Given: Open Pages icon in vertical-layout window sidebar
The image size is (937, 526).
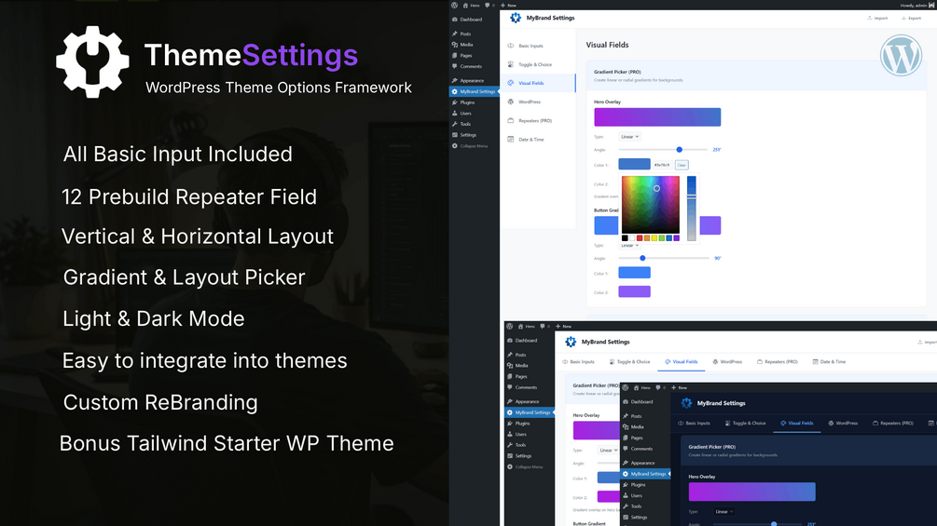Looking at the screenshot, I should pos(455,56).
